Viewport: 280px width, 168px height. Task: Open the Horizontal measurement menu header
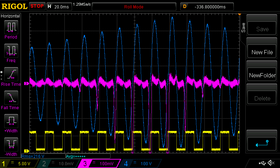(x=11, y=16)
